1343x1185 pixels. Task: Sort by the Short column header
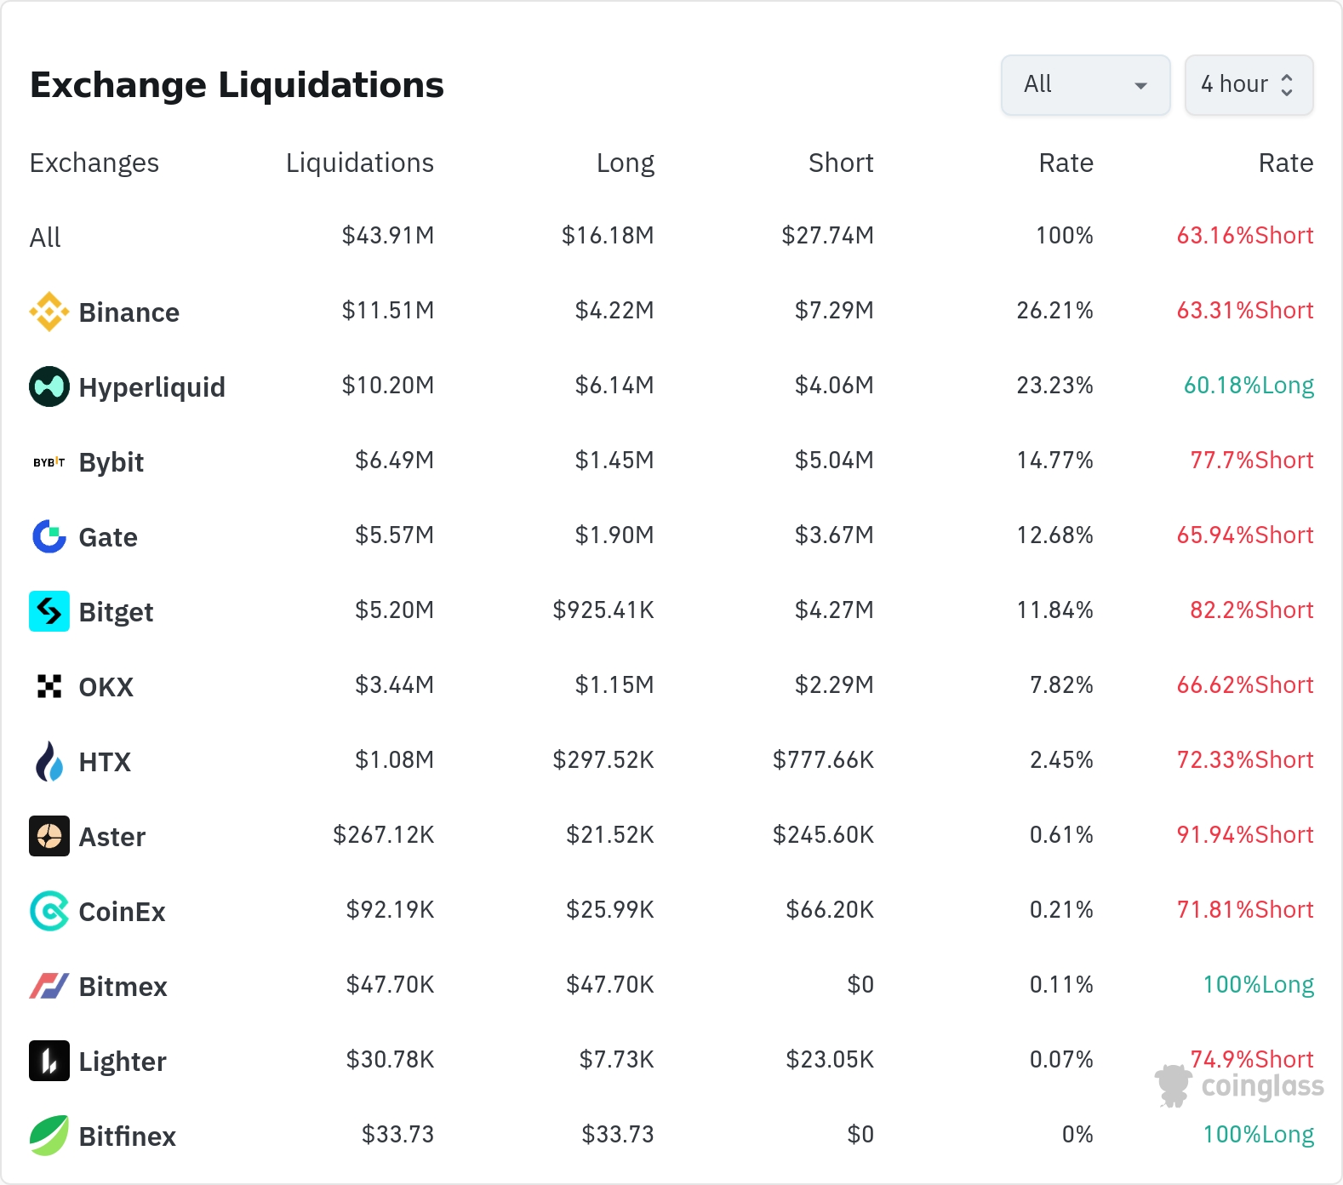[x=840, y=163]
